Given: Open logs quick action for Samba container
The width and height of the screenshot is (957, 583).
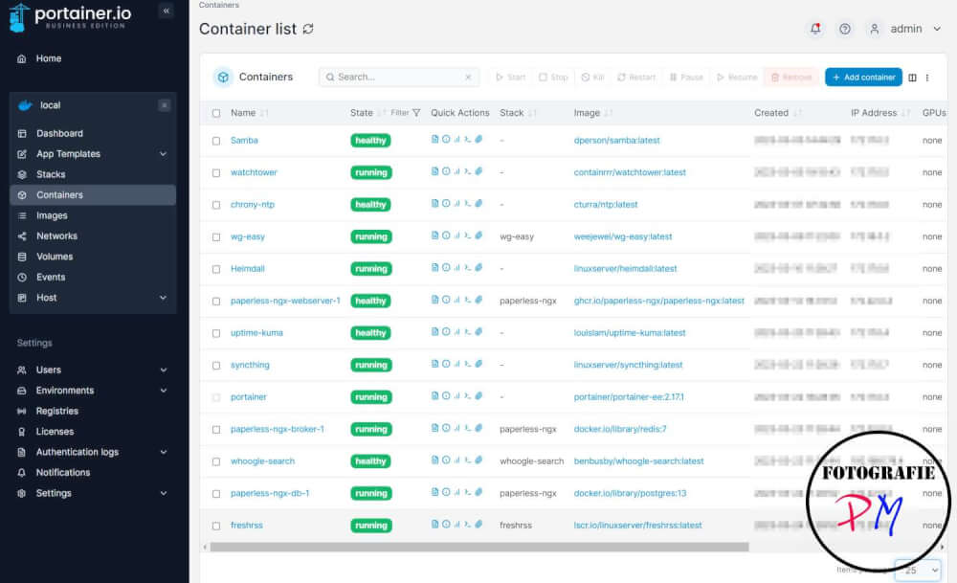Looking at the screenshot, I should pyautogui.click(x=434, y=139).
